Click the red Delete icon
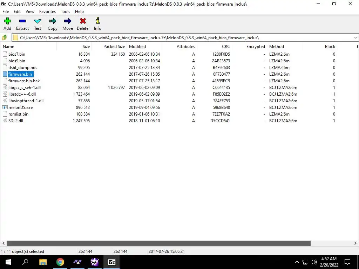Viewport: 359px width, 269px height. (x=83, y=21)
